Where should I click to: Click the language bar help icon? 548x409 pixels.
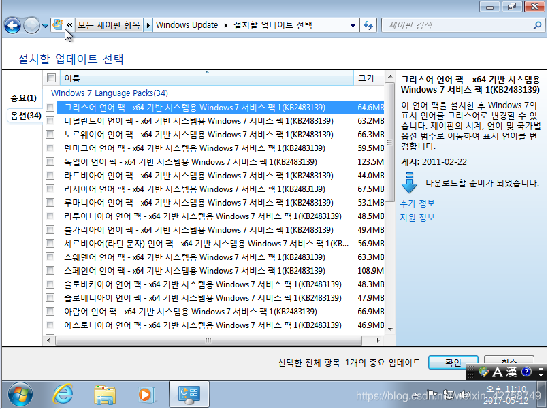(526, 372)
